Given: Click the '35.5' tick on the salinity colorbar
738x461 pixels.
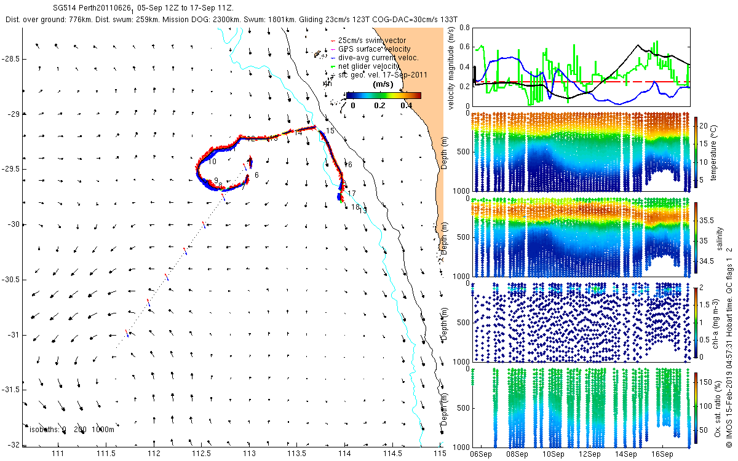Looking at the screenshot, I should point(707,219).
